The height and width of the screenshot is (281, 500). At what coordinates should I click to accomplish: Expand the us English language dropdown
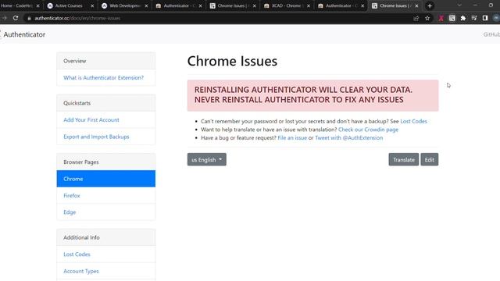click(x=206, y=159)
